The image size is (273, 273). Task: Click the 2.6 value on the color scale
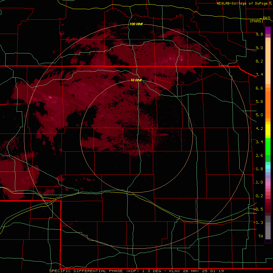pos(259,156)
